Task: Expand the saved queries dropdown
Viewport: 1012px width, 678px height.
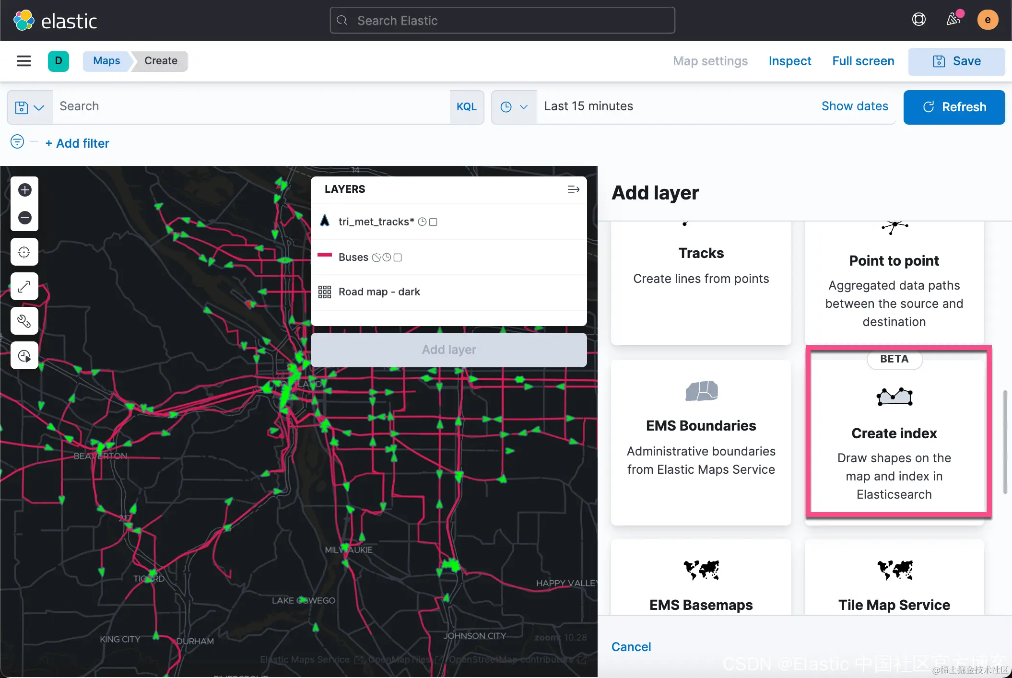Action: click(x=30, y=107)
